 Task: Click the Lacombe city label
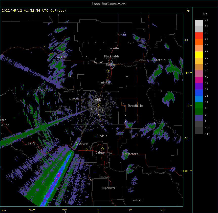[114, 48]
